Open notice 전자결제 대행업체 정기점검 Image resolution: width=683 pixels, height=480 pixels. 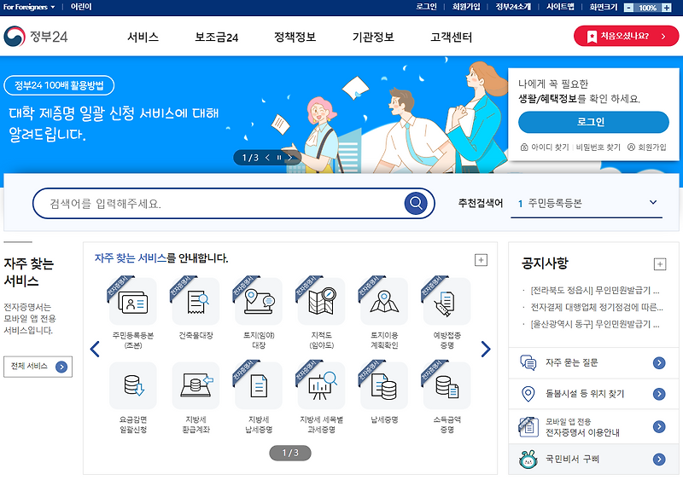tap(597, 307)
